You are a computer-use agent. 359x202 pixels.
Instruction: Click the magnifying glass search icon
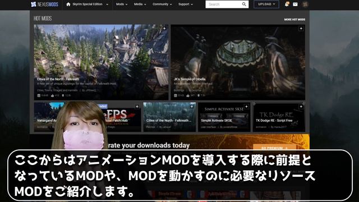pyautogui.click(x=244, y=4)
